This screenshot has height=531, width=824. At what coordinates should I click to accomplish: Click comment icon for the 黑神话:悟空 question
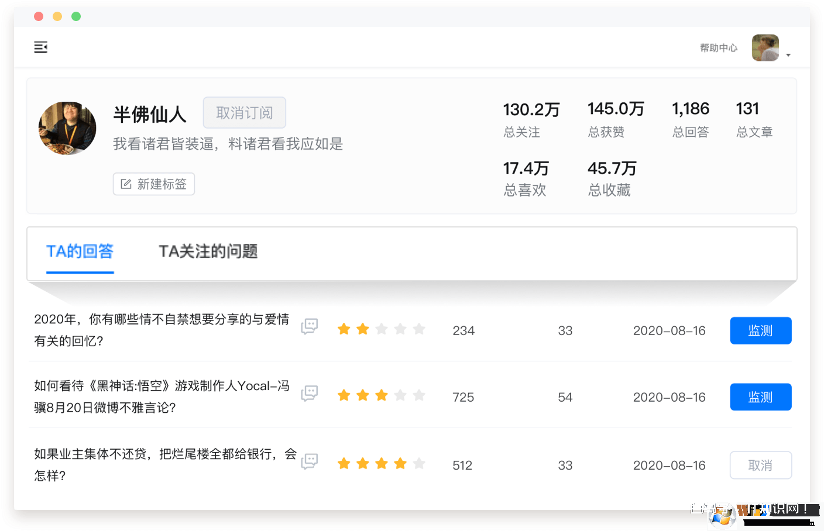tap(309, 393)
